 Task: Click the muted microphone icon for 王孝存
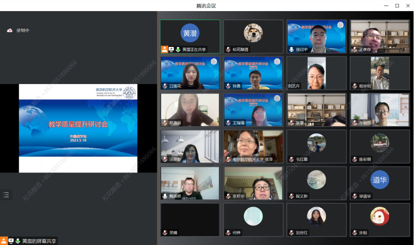(x=355, y=50)
